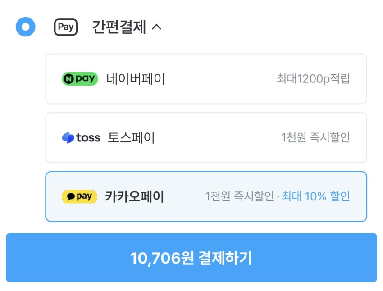
Task: Click the green Npay logo badge
Action: tap(80, 79)
